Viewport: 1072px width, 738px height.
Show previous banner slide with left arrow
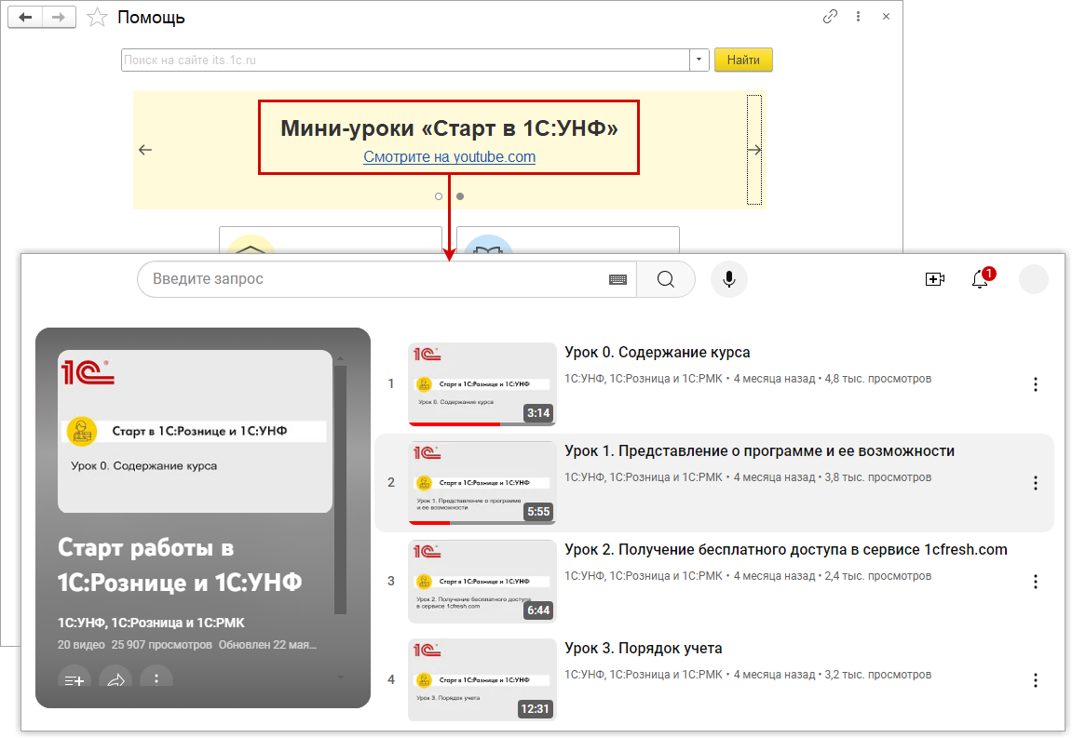tap(145, 150)
